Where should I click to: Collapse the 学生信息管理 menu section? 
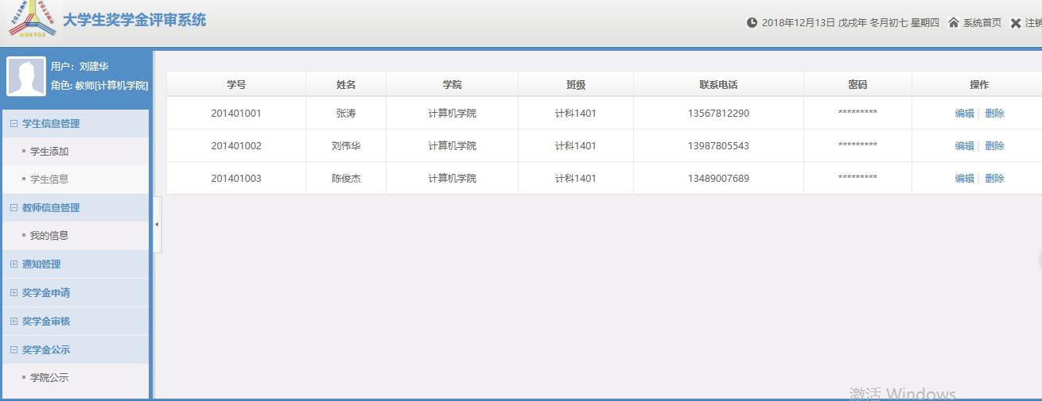click(x=76, y=123)
